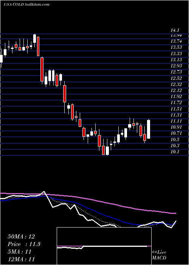
Task: Click the '<<Live MACD' label
Action: click(159, 255)
